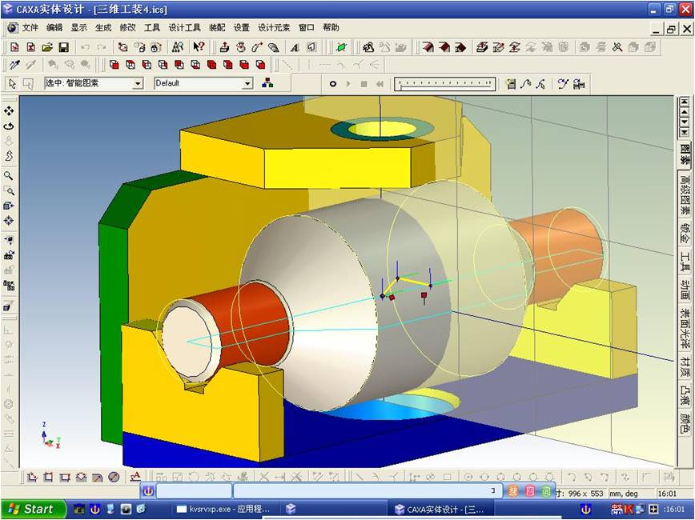Open the 文件 menu
Image resolution: width=695 pixels, height=520 pixels.
pyautogui.click(x=30, y=27)
